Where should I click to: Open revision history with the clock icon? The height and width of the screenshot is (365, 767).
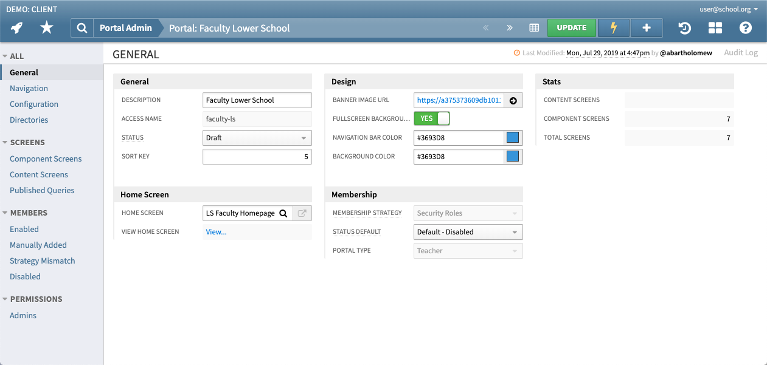pos(684,28)
